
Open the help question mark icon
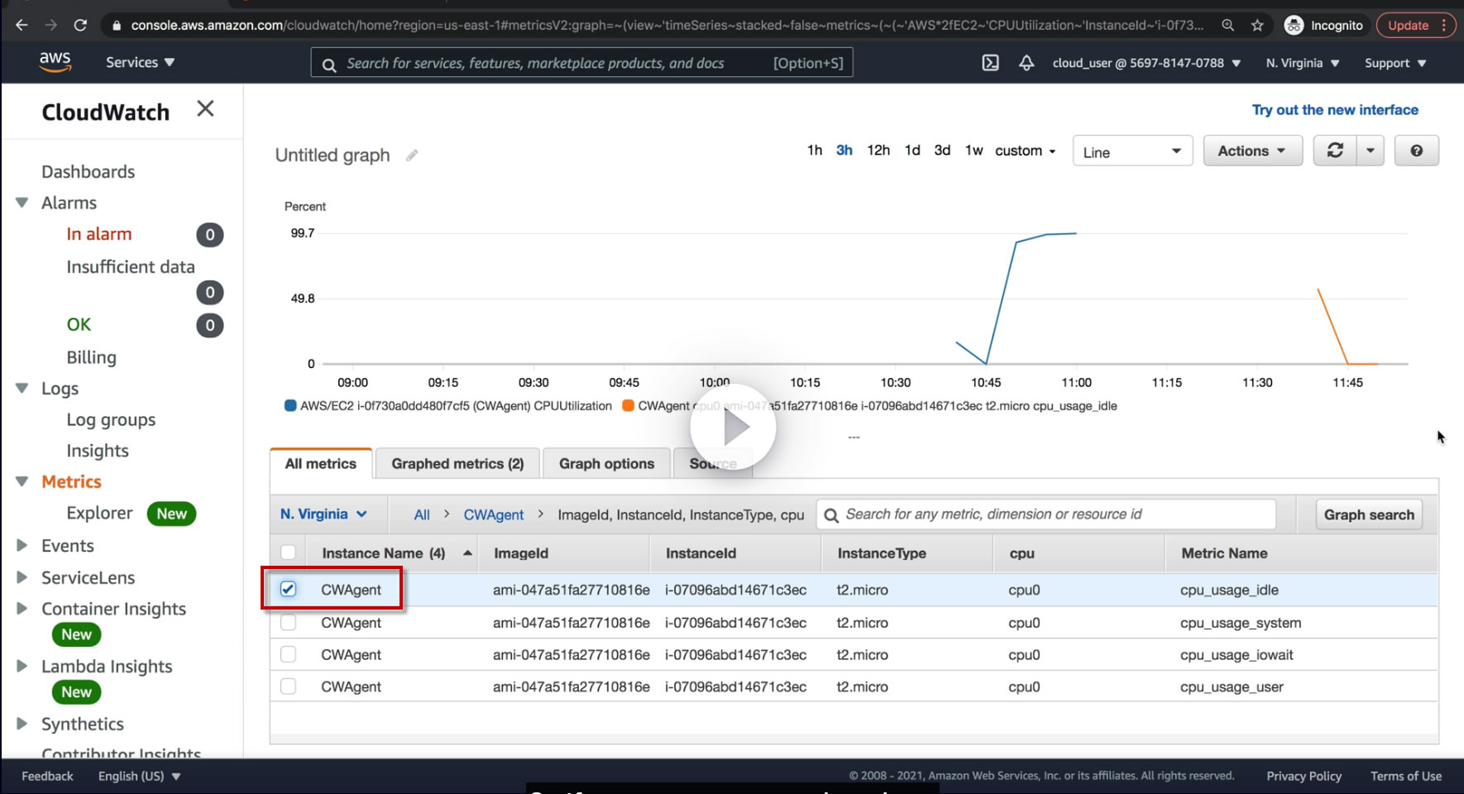(1416, 151)
